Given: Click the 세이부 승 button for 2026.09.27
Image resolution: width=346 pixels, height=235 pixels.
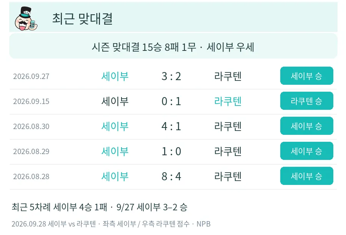Looking at the screenshot, I should 306,76.
